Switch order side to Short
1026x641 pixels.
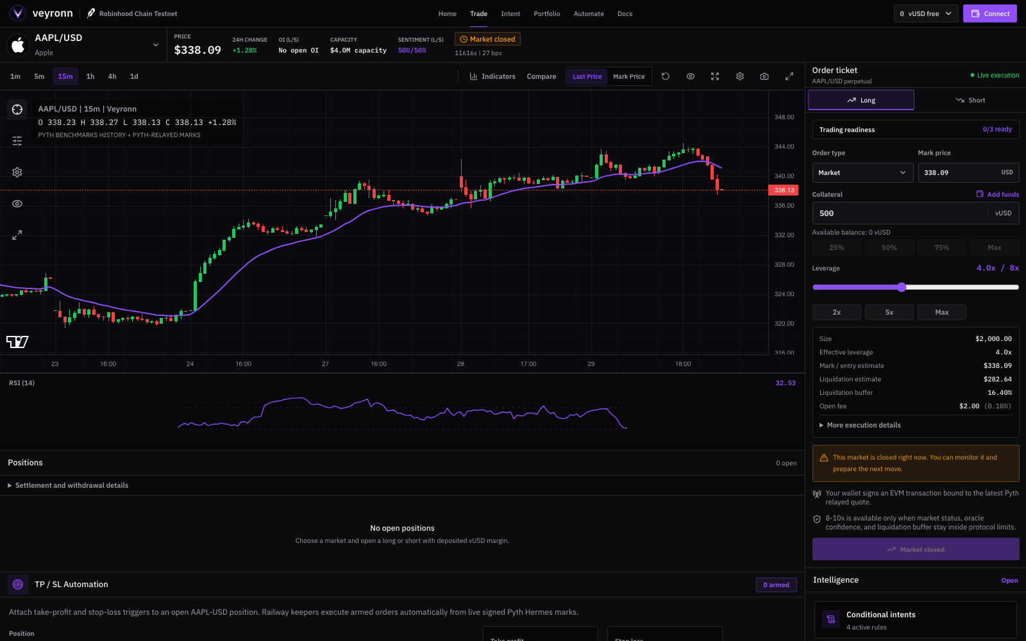(970, 100)
